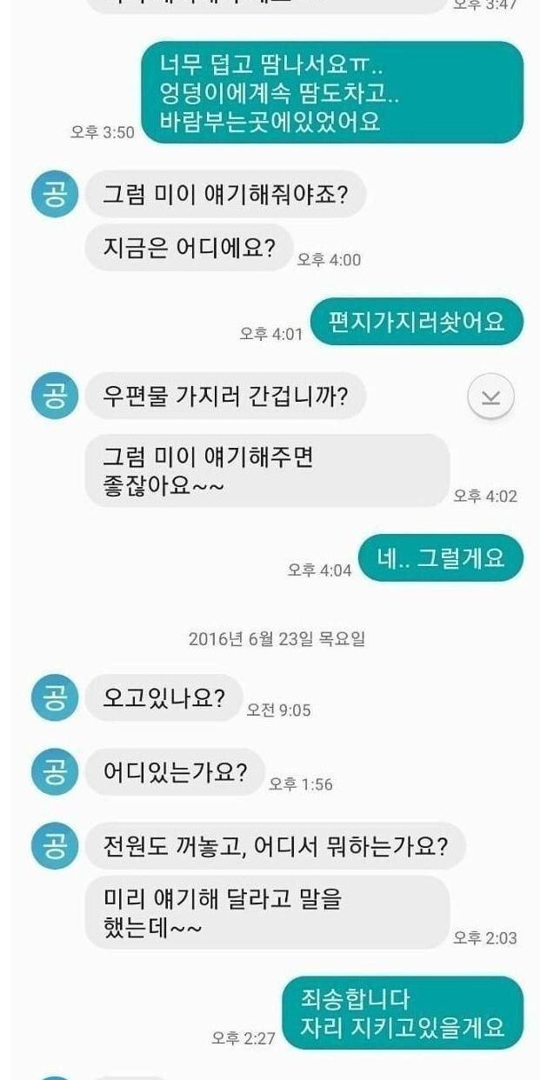Tap the 공 avatar beside '어디있는가요?'

(x=55, y=772)
